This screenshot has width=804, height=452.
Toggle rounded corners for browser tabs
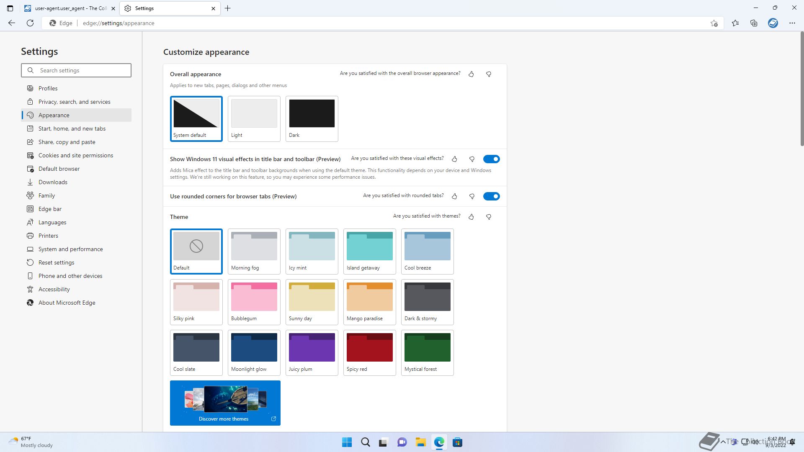click(x=492, y=196)
